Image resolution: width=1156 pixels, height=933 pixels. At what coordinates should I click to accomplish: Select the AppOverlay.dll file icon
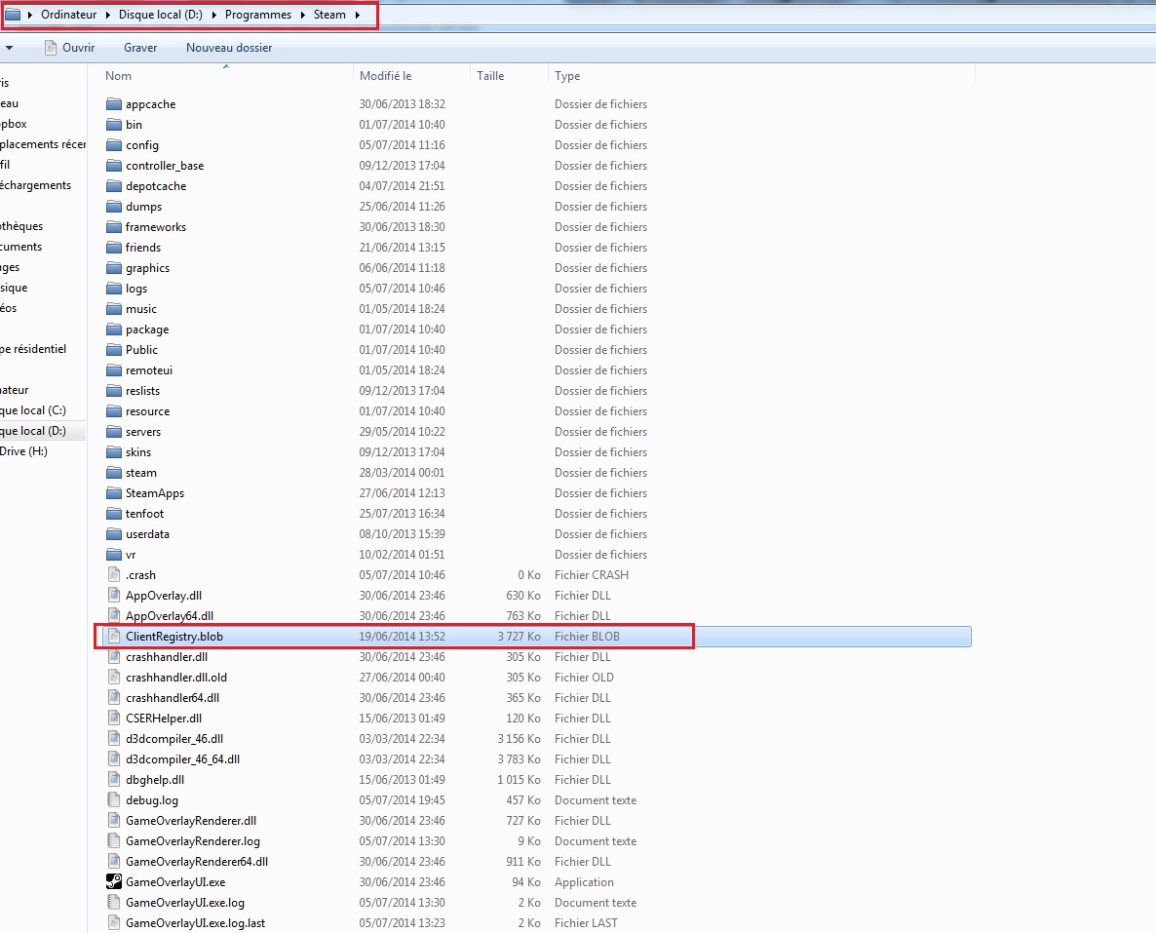[113, 596]
